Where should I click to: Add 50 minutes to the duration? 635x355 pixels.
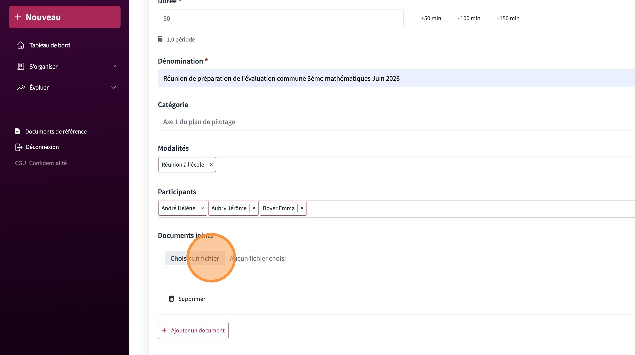431,18
